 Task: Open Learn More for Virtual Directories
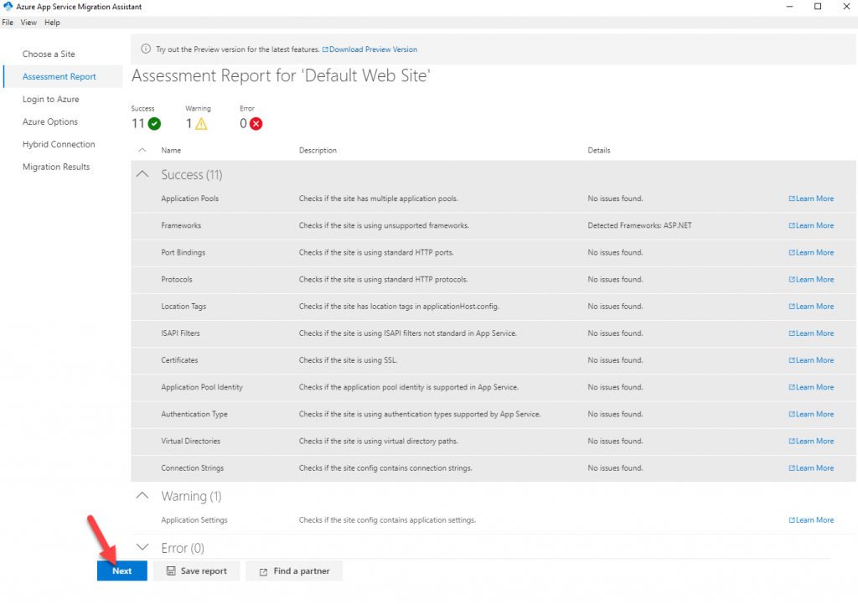click(811, 441)
